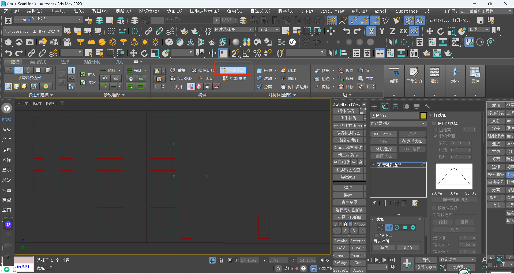Toggle constraint None button in Edit panel
The width and height of the screenshot is (514, 274).
(191, 87)
